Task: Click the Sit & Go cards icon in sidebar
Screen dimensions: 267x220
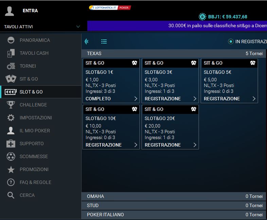Action: tap(11, 79)
